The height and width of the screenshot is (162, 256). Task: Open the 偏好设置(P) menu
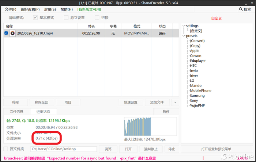[30, 9]
